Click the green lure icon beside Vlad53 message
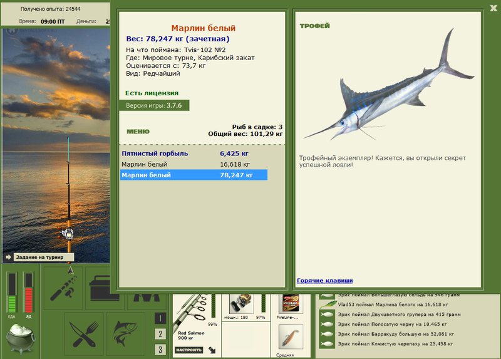Image resolution: width=501 pixels, height=359 pixels. tap(327, 304)
